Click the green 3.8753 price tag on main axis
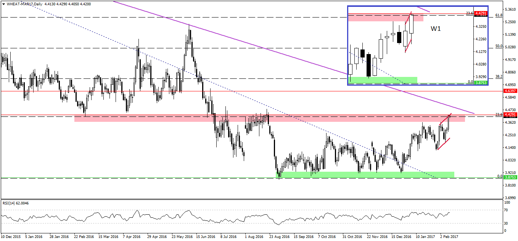 coord(510,177)
